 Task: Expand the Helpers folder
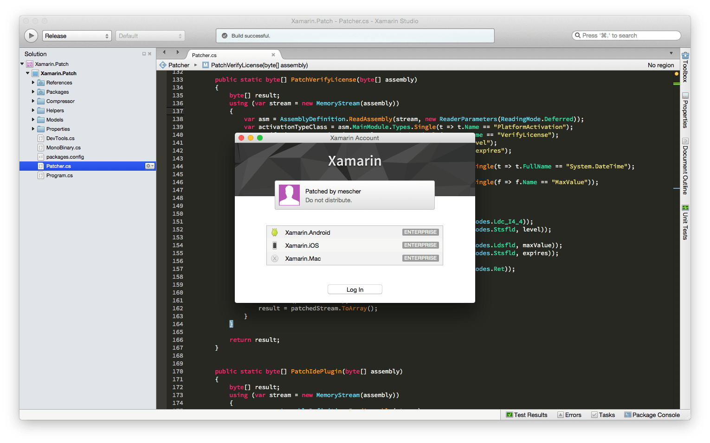tap(33, 110)
